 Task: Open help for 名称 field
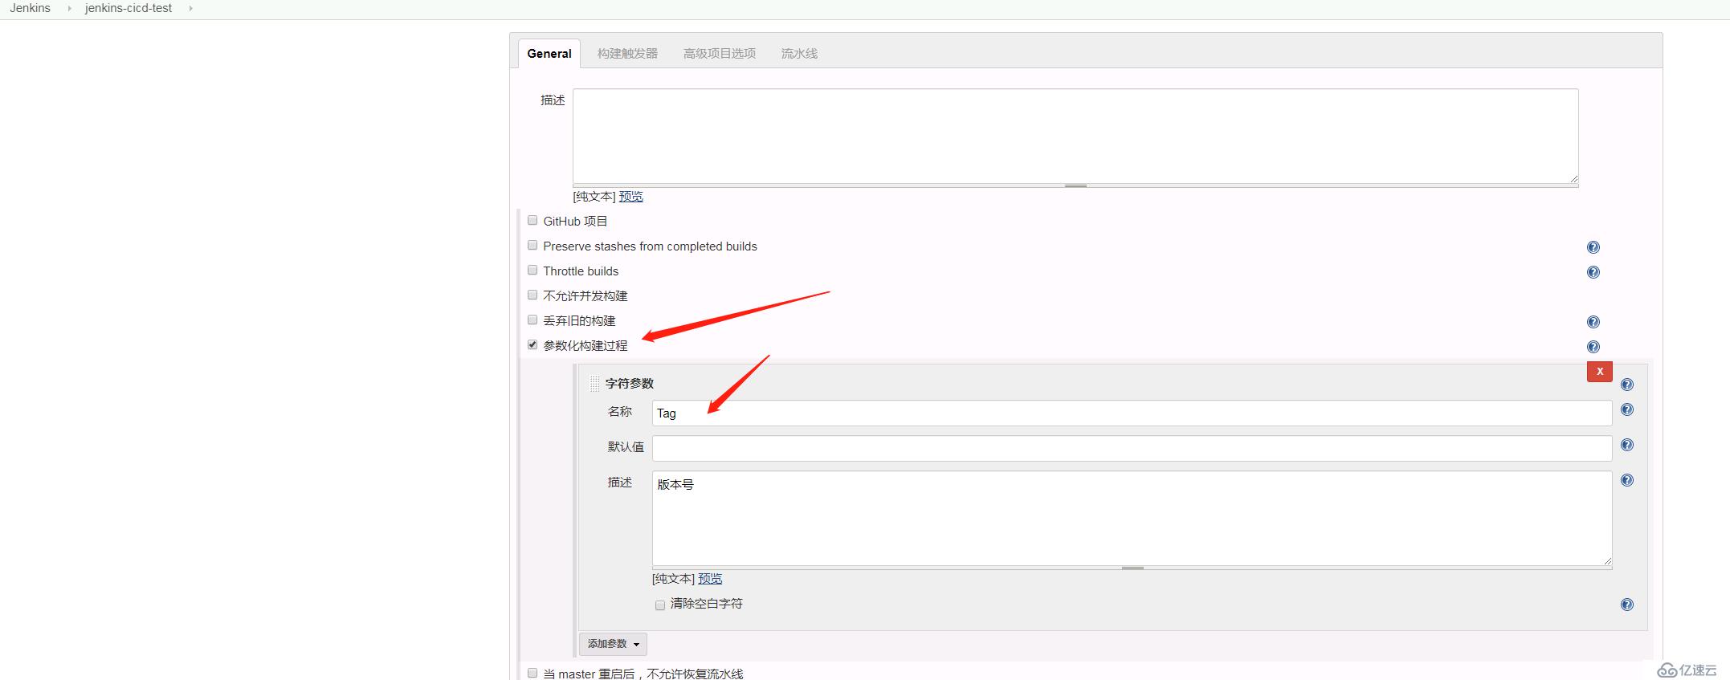[1627, 409]
